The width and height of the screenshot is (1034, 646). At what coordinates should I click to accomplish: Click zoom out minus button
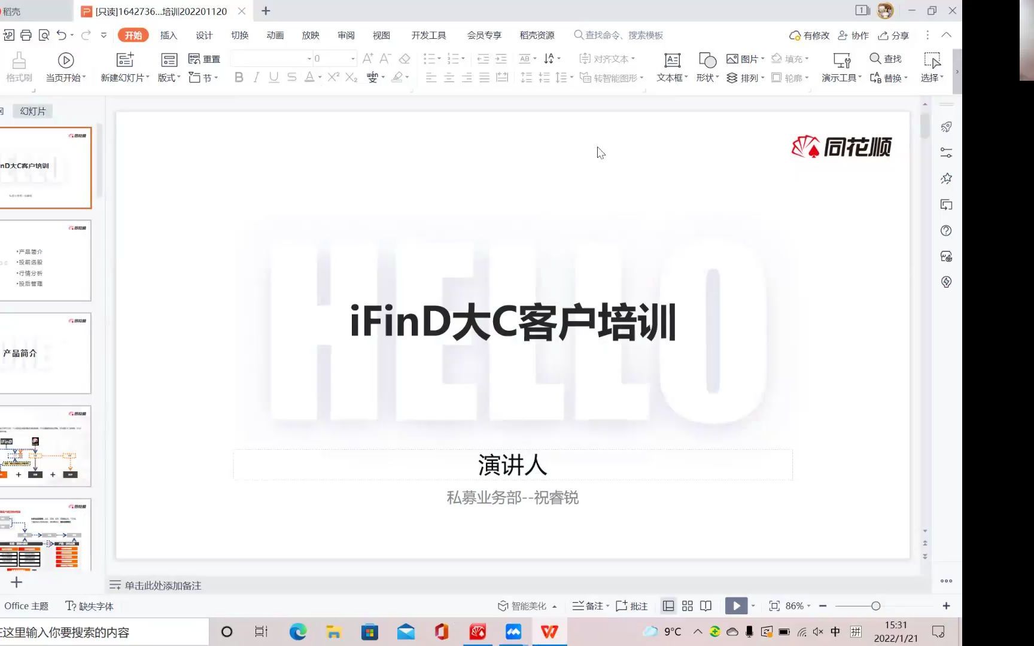pos(823,606)
